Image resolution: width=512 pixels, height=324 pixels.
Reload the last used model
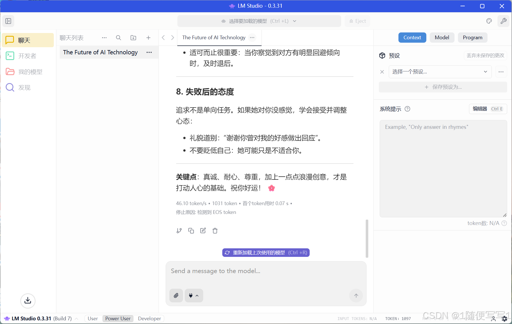pos(266,252)
